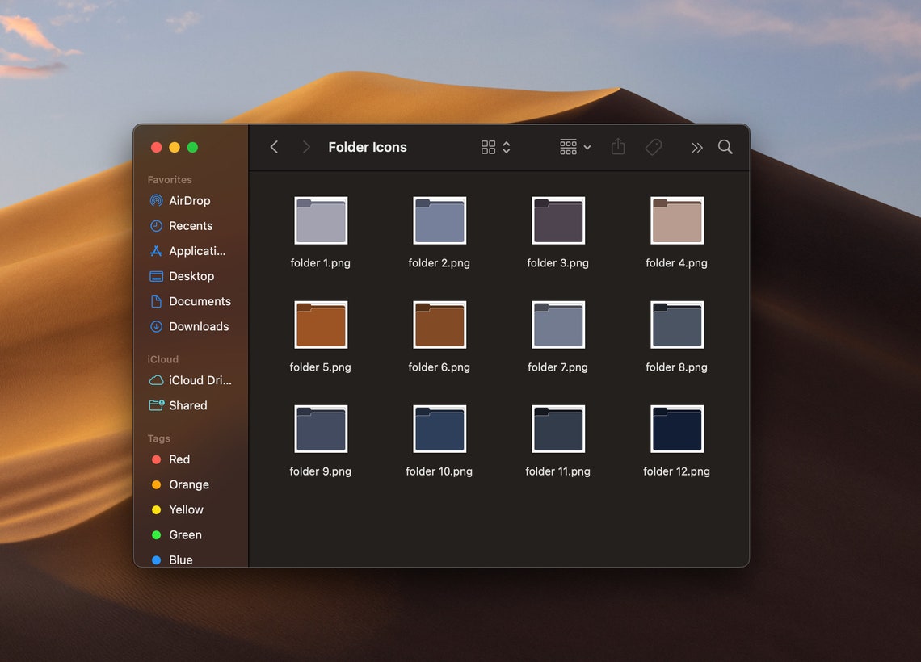
Task: Select Recents in the sidebar
Action: click(191, 225)
